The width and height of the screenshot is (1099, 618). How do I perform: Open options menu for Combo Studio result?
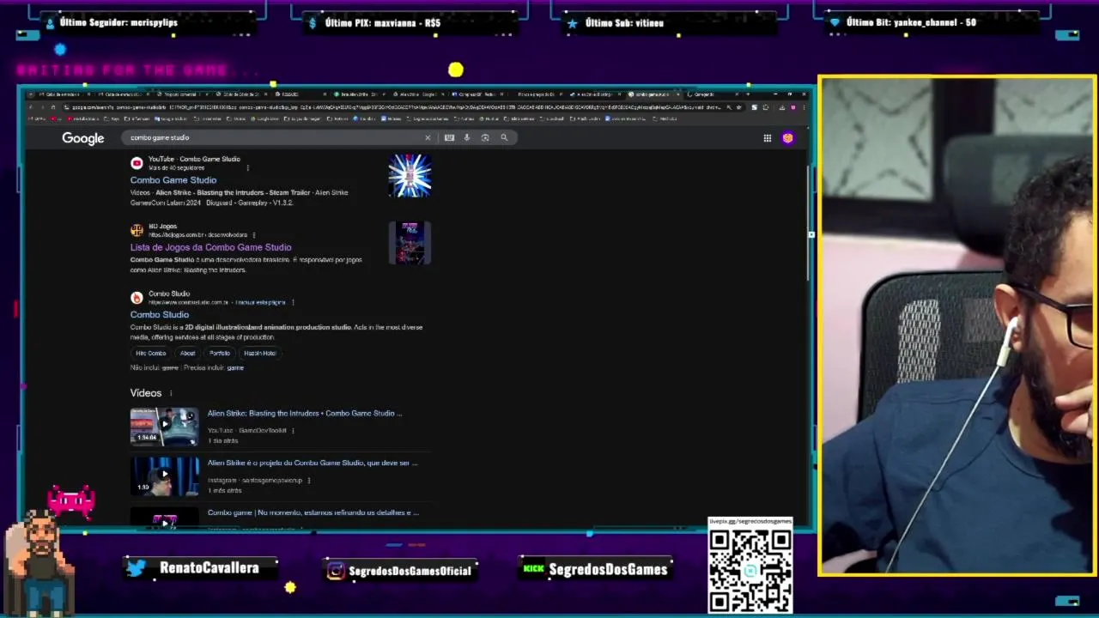tap(293, 302)
